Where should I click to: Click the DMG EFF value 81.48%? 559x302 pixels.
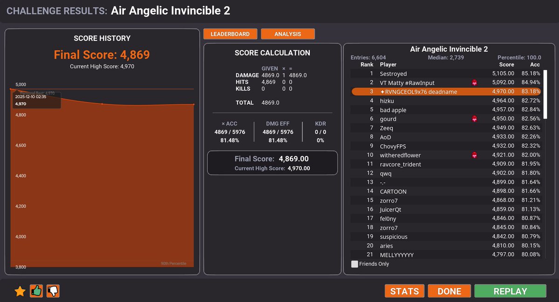point(278,140)
